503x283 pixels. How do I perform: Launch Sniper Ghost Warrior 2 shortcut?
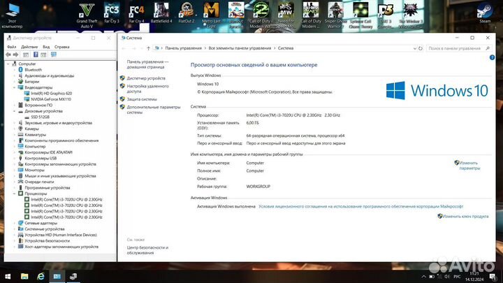pos(335,15)
